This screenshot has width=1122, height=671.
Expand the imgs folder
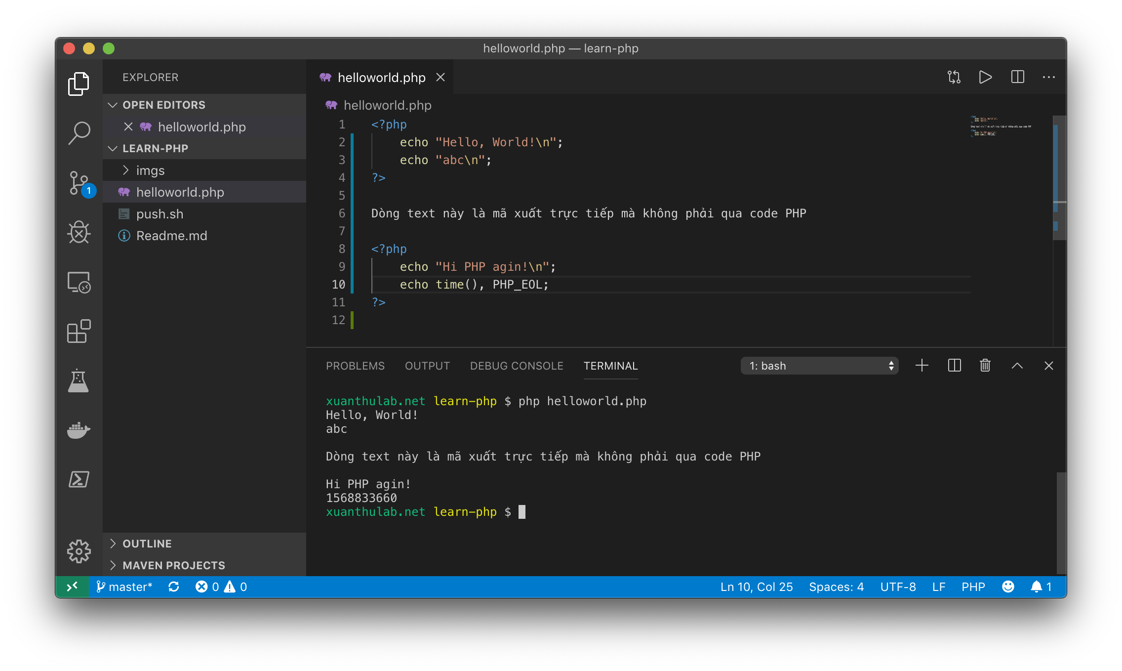click(x=150, y=170)
